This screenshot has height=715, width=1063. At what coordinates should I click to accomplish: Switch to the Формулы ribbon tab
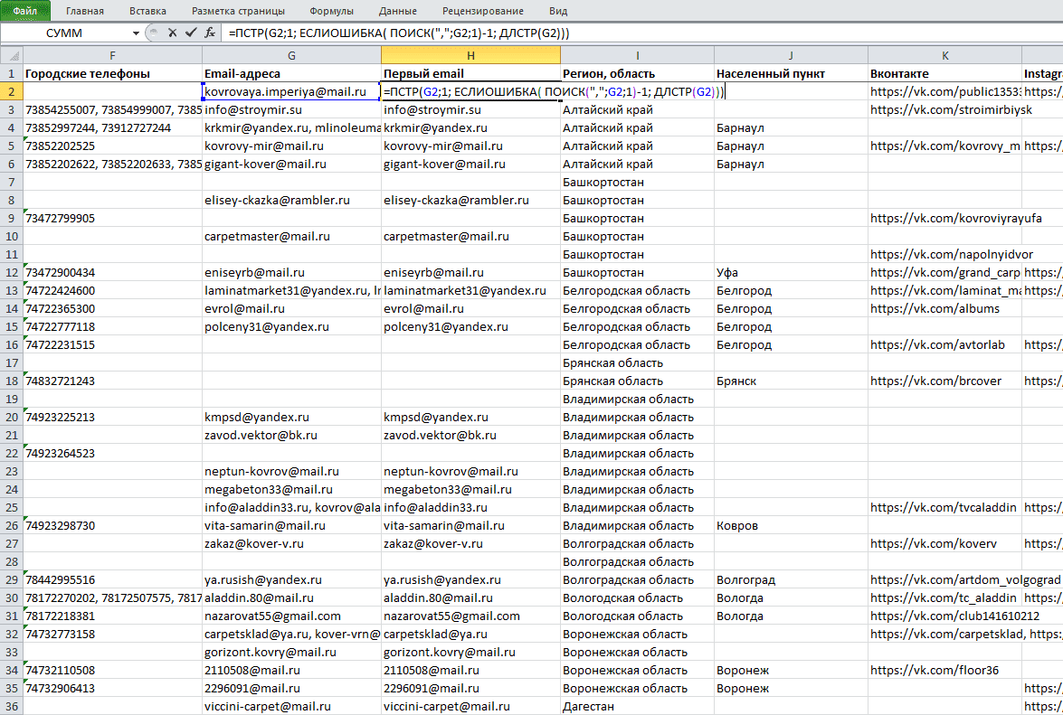tap(331, 11)
